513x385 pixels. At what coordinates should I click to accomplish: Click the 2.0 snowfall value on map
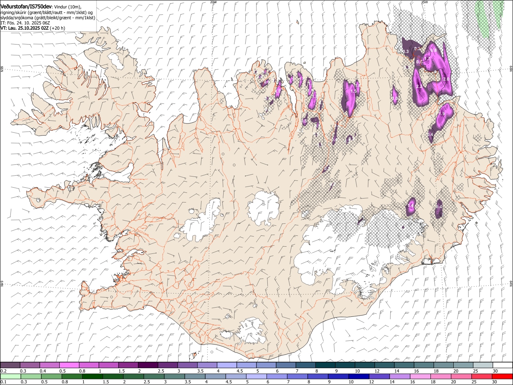tap(446, 79)
